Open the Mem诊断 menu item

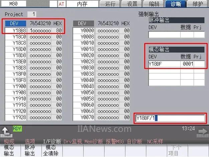94,141
